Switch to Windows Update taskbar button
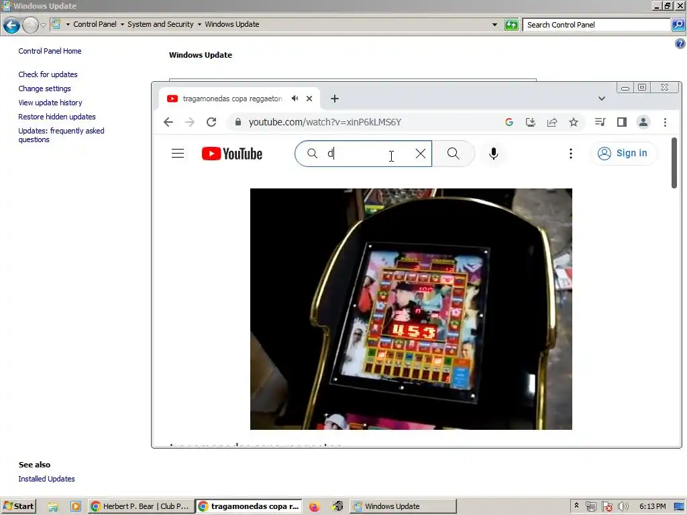 (x=403, y=506)
